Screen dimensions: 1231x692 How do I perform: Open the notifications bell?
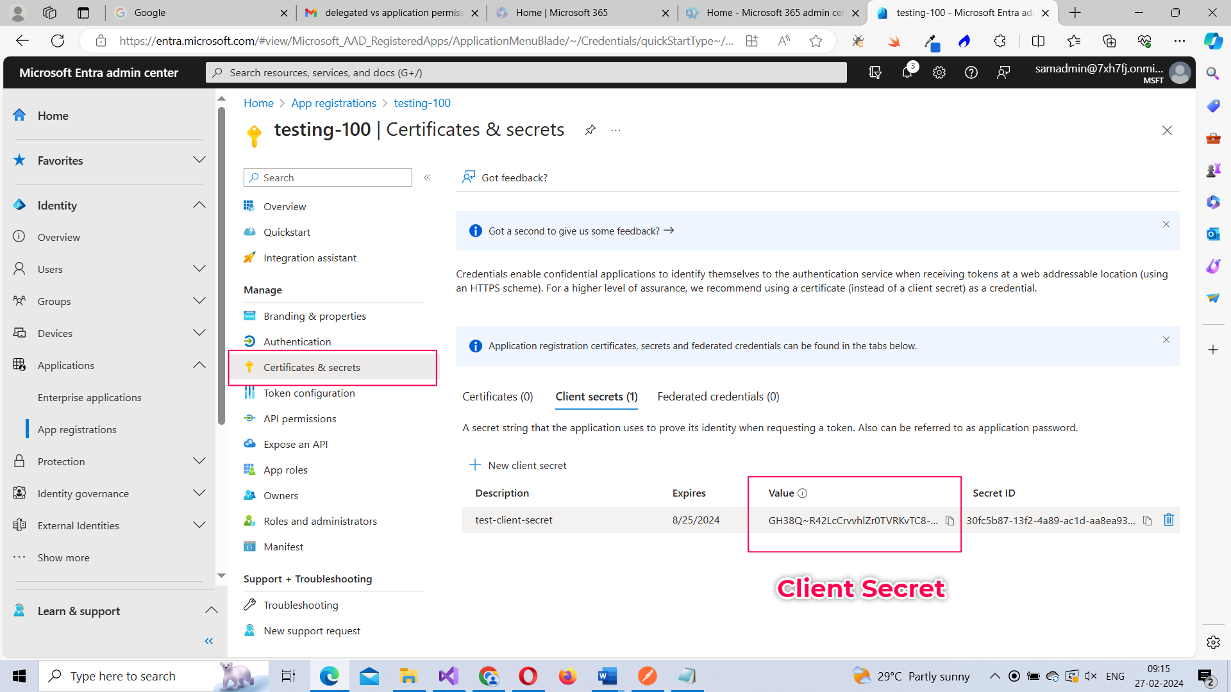click(907, 72)
